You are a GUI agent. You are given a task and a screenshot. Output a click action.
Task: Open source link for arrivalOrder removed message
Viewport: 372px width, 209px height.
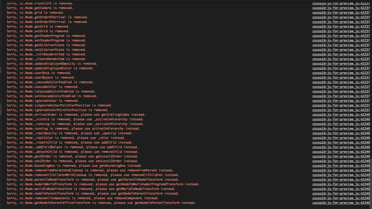(x=341, y=115)
